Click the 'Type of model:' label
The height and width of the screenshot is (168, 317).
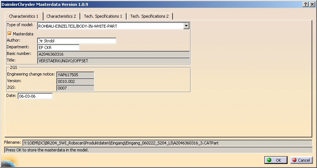[20, 25]
